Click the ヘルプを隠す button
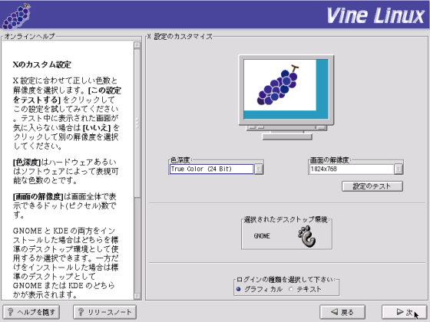Viewport: 430px width, 322px height. coord(31,312)
